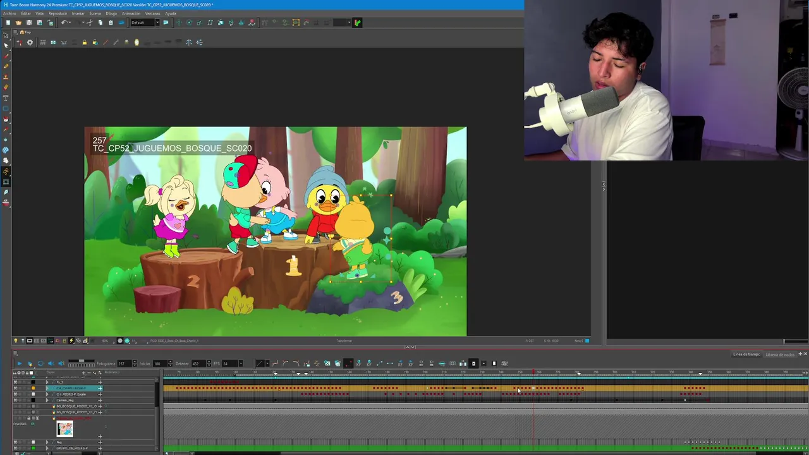Toggle the grid icon in camera toolbar
The width and height of the screenshot is (809, 455).
point(42,42)
